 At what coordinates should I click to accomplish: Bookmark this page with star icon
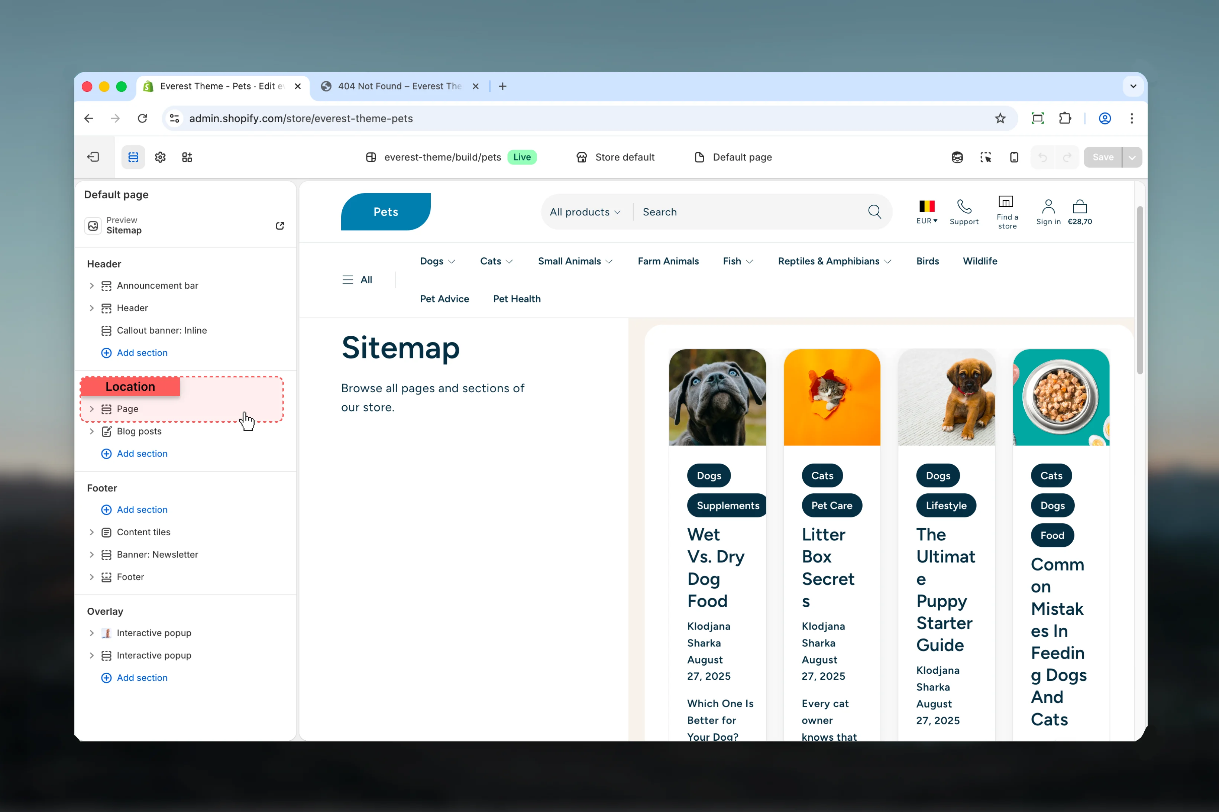point(1000,118)
